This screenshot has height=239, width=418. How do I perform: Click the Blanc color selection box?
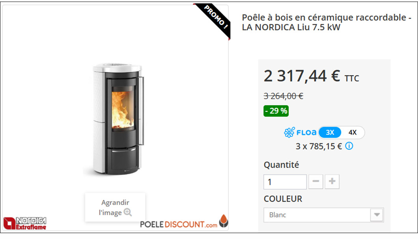pos(323,215)
